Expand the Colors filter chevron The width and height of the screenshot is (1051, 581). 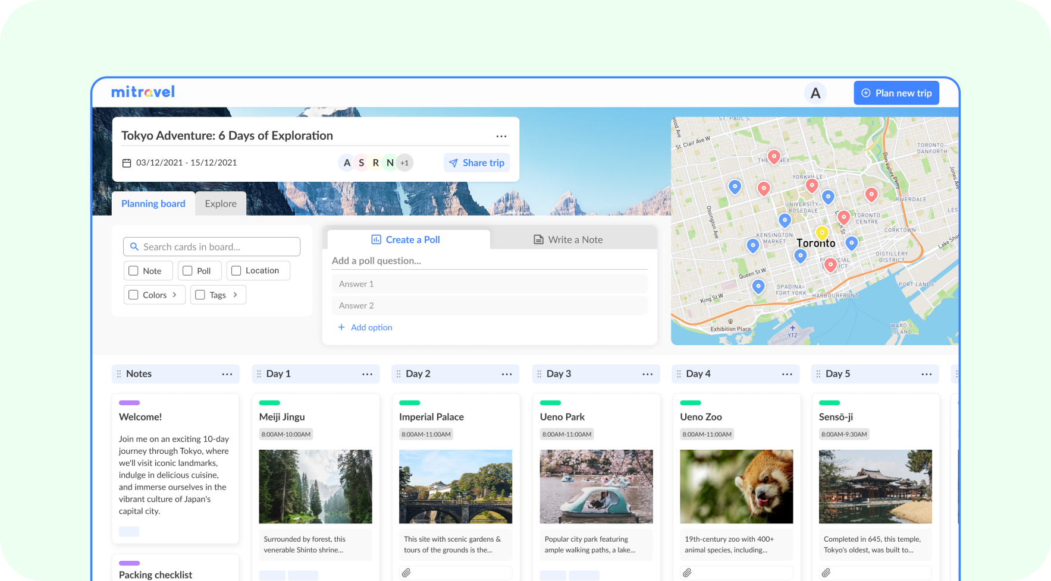coord(174,295)
